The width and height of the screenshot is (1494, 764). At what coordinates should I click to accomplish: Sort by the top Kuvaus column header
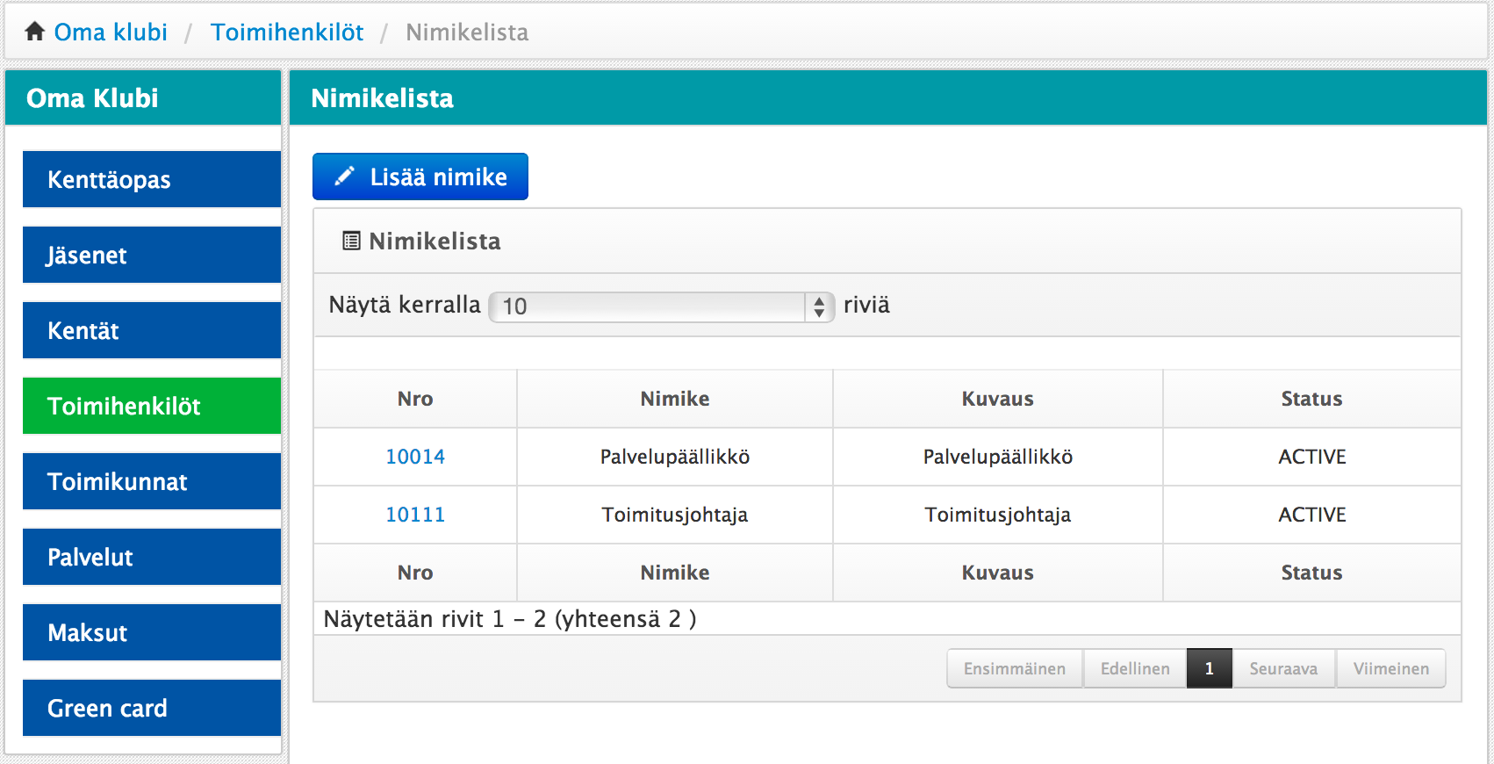[998, 399]
